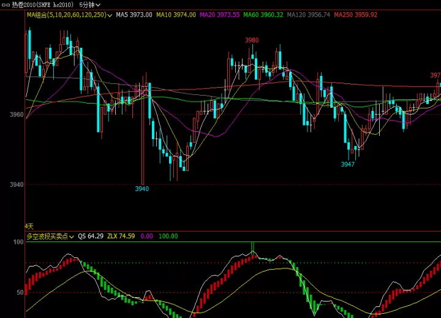The width and height of the screenshot is (441, 318).
Task: Select the MA5 3973.00 legend label
Action: [134, 15]
